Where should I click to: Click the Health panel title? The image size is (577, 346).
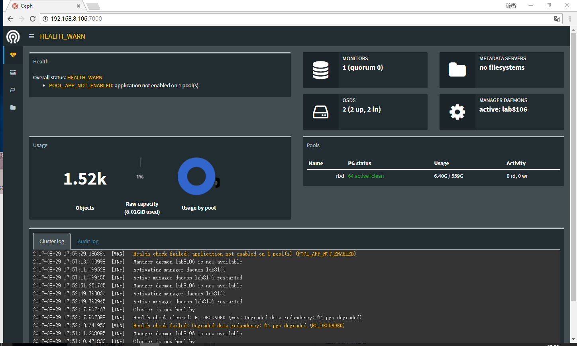coord(41,61)
